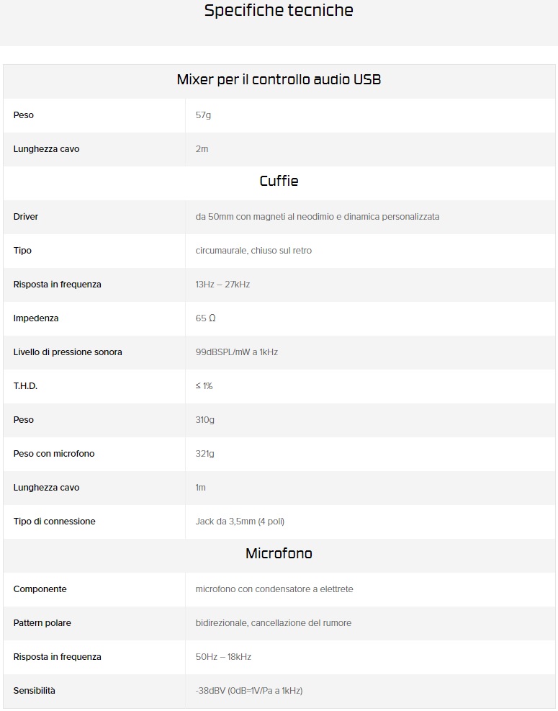Click the Componente row label
The height and width of the screenshot is (711, 558).
coord(40,589)
